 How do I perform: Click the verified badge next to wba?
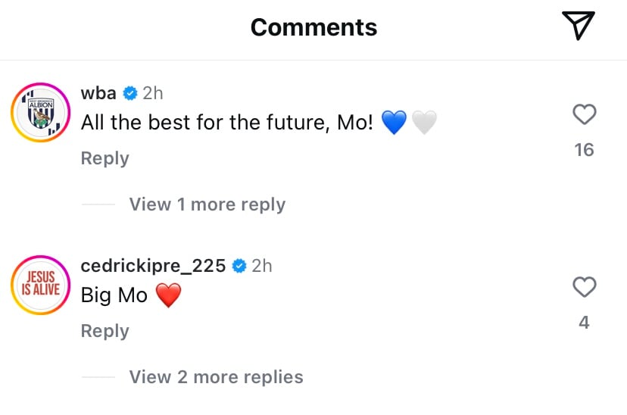pyautogui.click(x=130, y=93)
